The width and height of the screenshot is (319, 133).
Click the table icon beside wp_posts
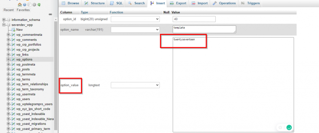[13, 69]
